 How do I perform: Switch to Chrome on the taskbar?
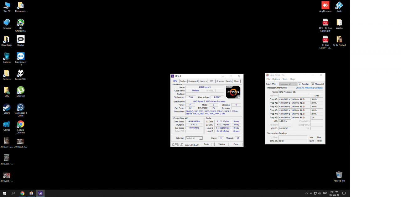click(x=22, y=193)
